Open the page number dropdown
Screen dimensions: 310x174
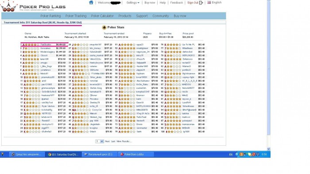point(100,141)
